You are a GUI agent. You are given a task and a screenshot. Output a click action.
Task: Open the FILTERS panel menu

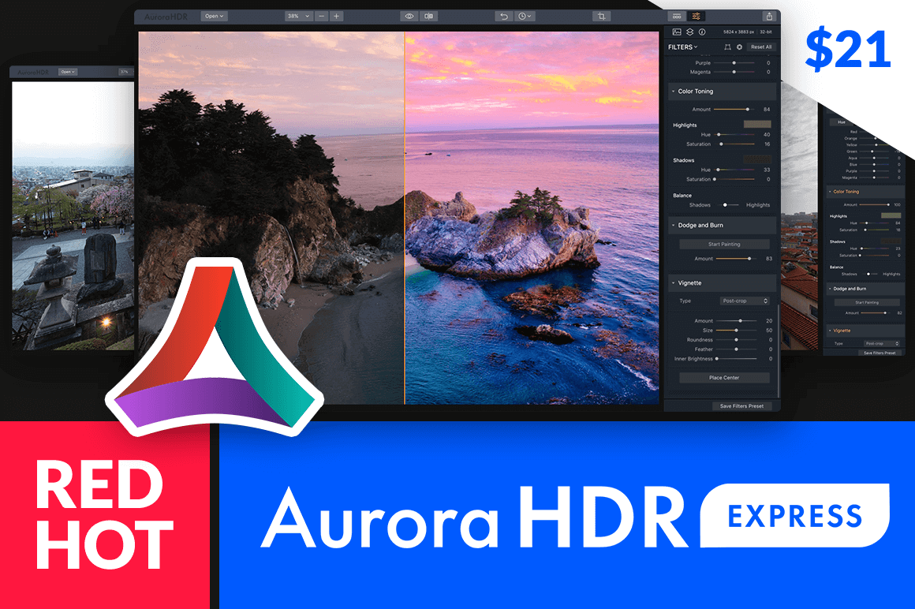pyautogui.click(x=682, y=47)
